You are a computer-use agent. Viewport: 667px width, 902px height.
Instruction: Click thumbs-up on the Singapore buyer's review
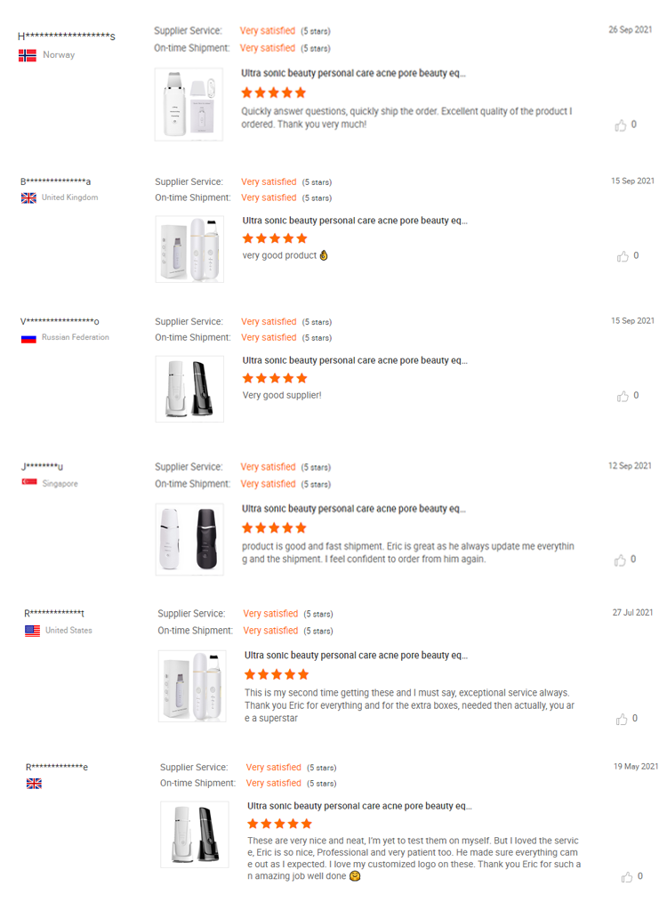(621, 560)
